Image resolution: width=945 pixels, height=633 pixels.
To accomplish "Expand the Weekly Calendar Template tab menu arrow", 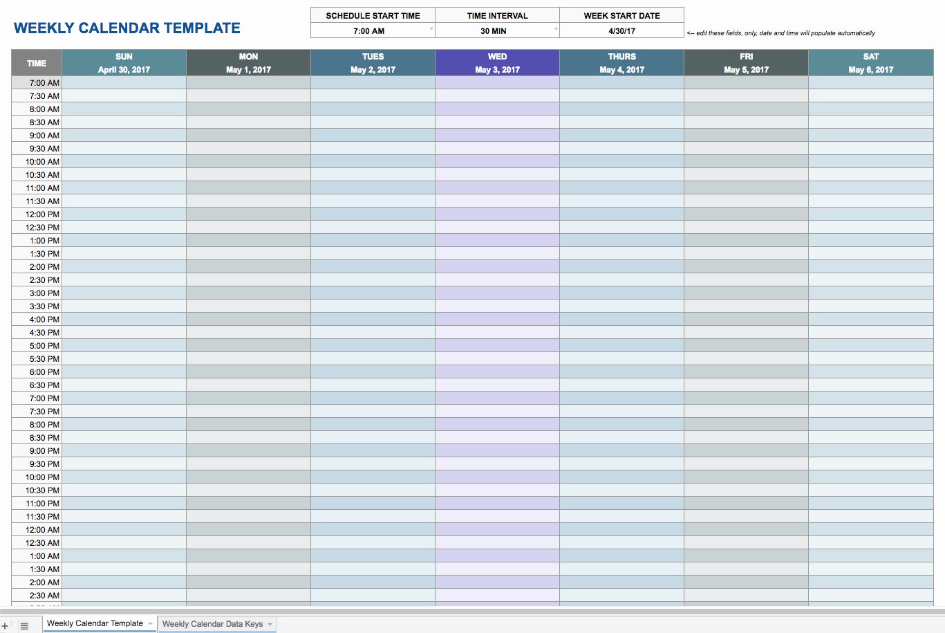I will [x=150, y=624].
